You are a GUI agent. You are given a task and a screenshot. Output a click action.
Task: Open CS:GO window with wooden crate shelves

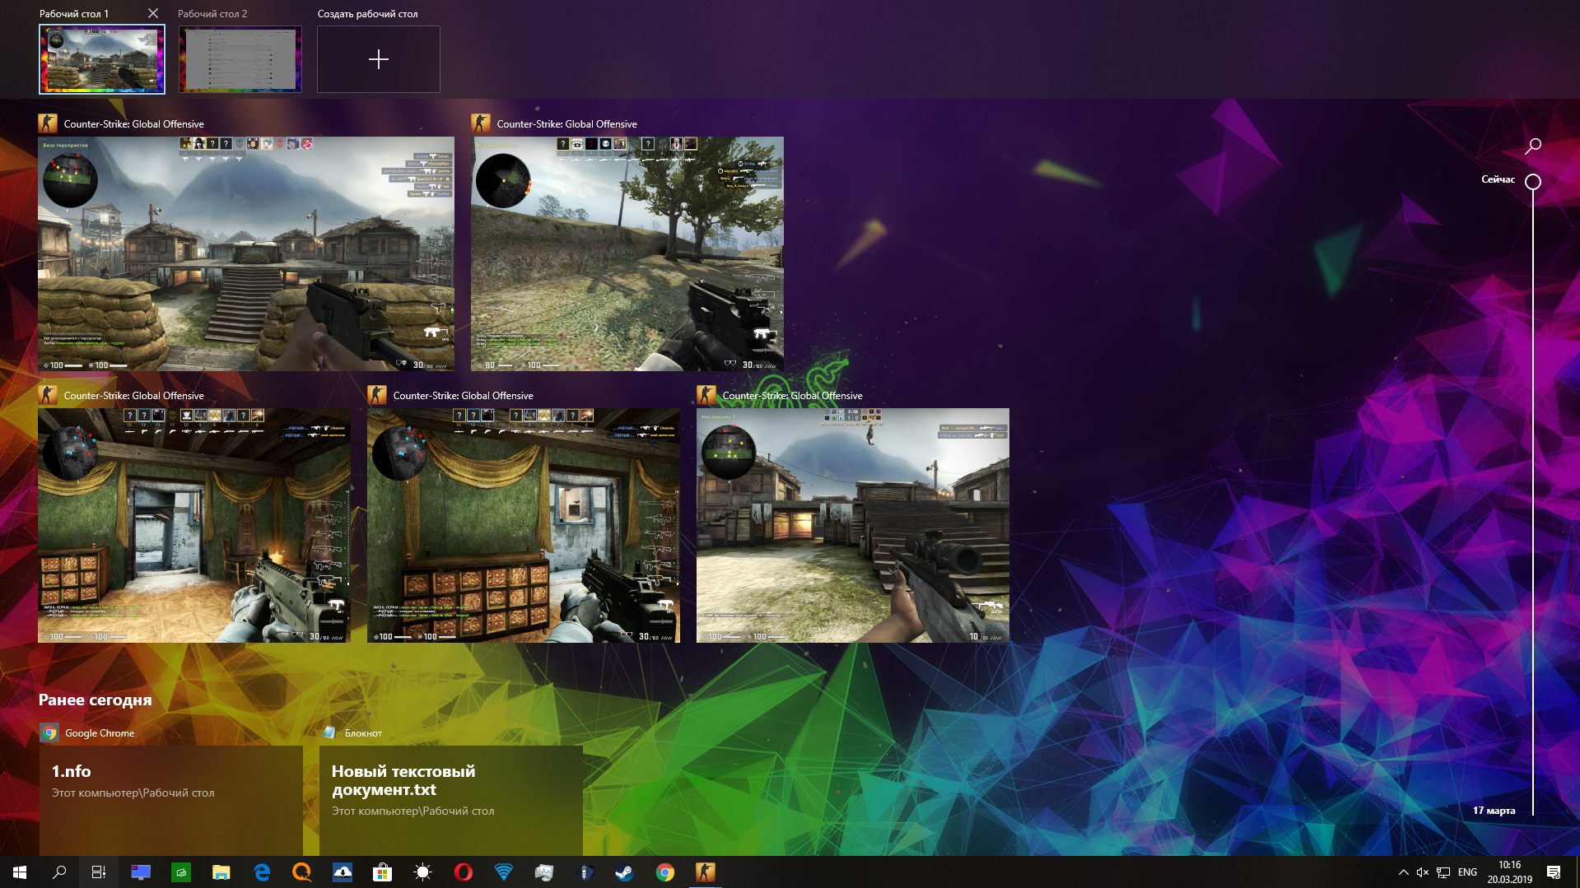point(524,525)
